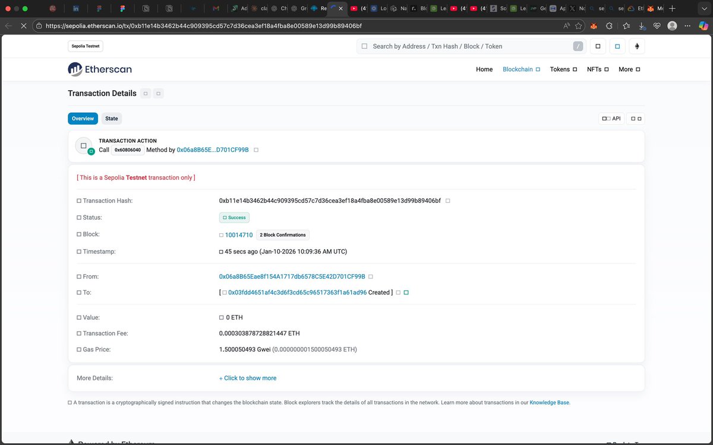Viewport: 713px width, 445px height.
Task: Add page to favorites star icon
Action: point(579,26)
